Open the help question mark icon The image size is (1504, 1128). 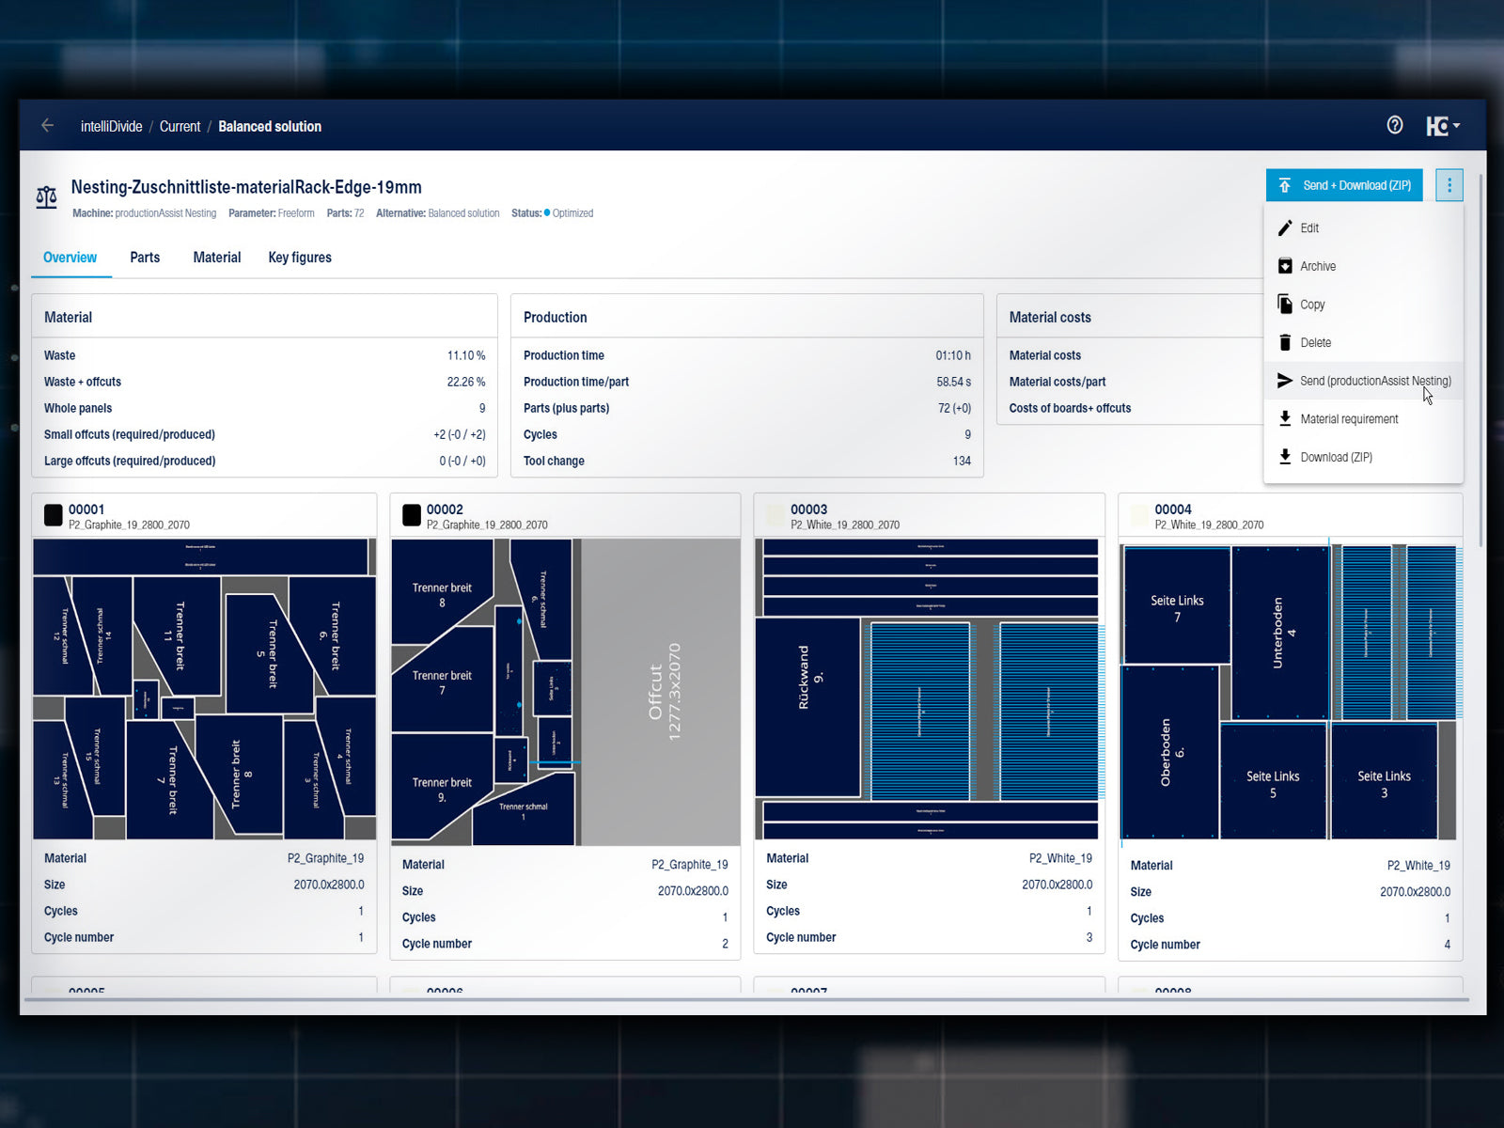(1395, 125)
